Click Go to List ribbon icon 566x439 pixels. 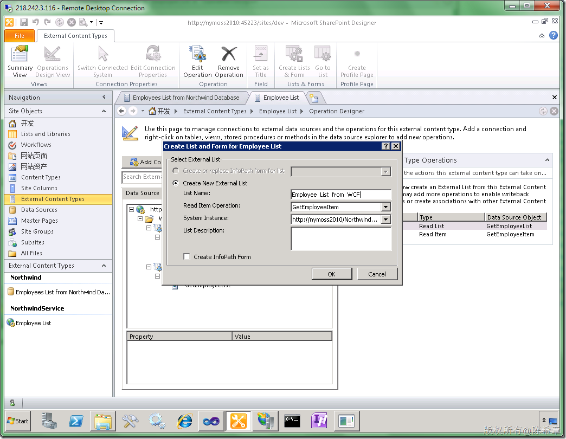coord(323,62)
